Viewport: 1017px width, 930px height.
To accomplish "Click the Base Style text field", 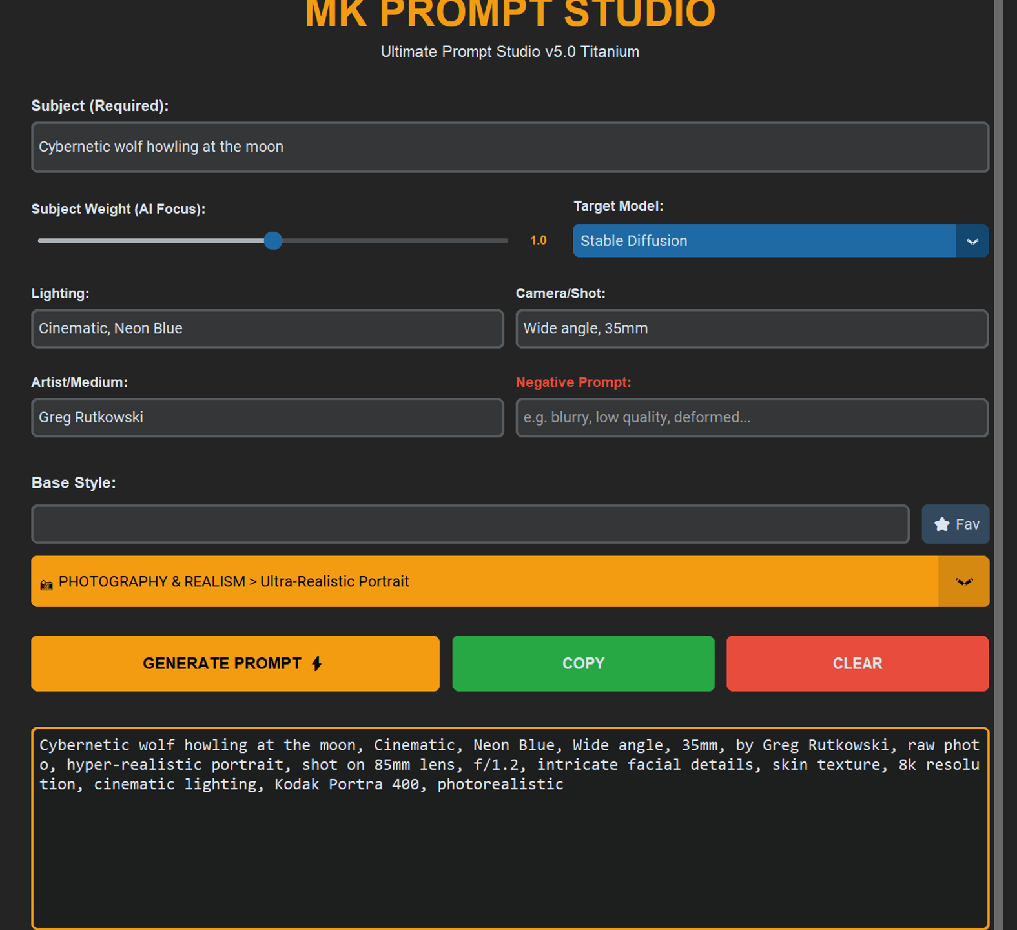I will click(470, 524).
